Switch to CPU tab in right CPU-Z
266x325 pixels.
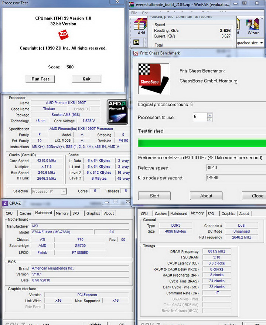(144, 214)
